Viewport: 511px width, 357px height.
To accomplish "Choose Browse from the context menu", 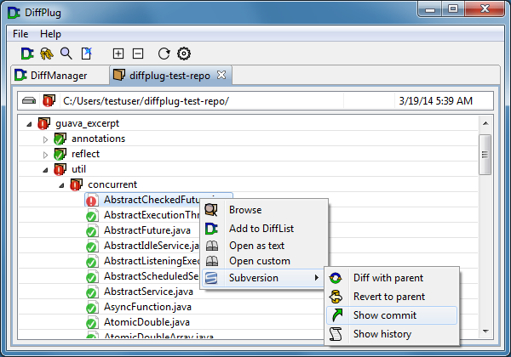I will coord(264,210).
